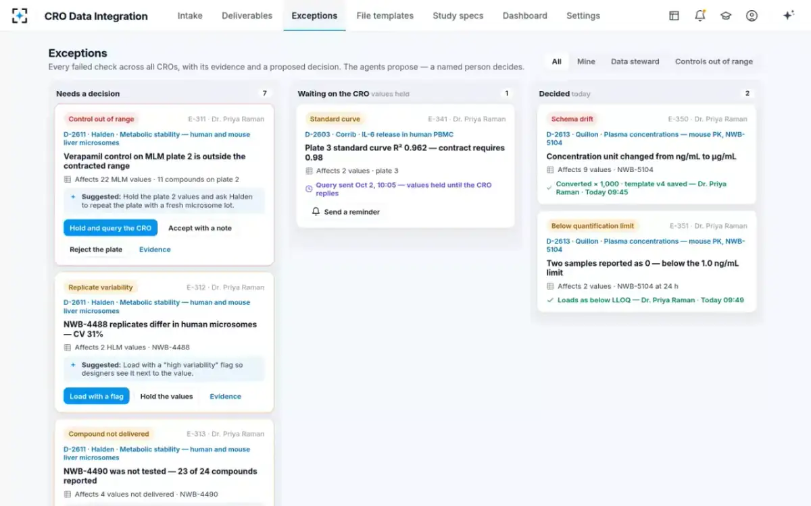Click table icon beside Affects 4 values not delivered
The image size is (811, 506).
coord(68,495)
